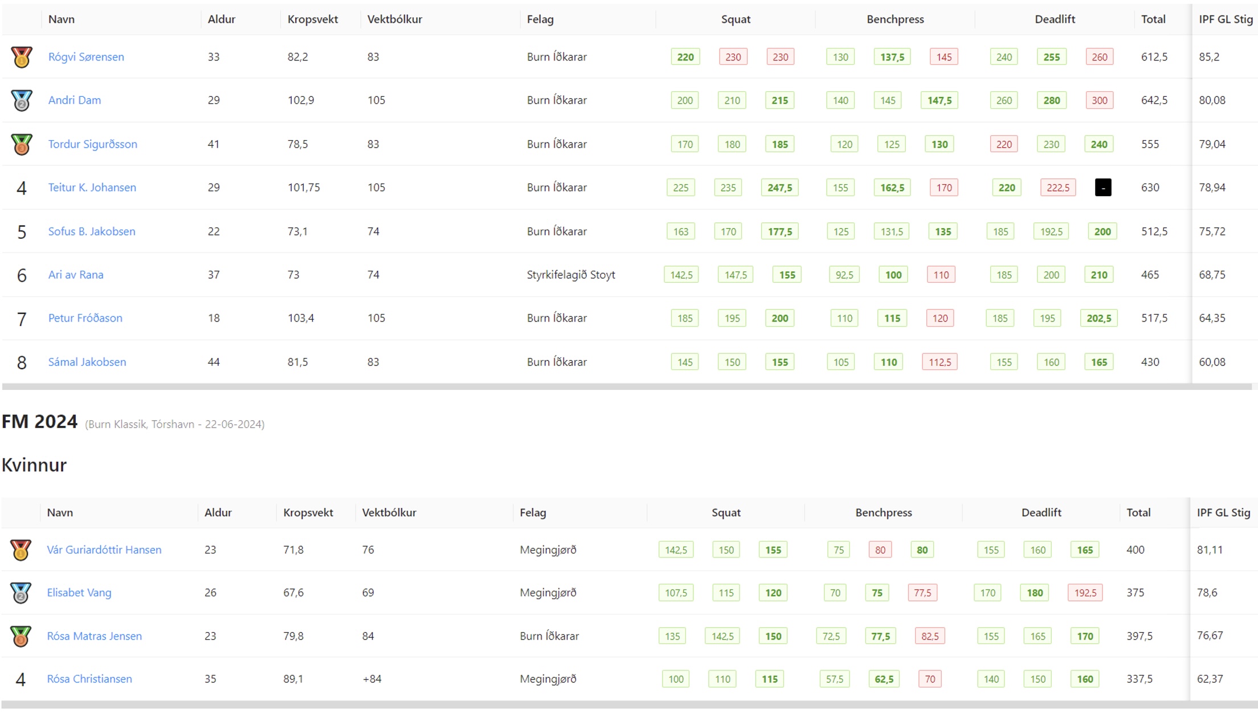Viewport: 1258px width, 716px height.
Task: Click bronze medal icon beside Rósa Matras Jensen
Action: pos(21,636)
